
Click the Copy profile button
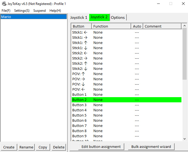pyautogui.click(x=43, y=147)
